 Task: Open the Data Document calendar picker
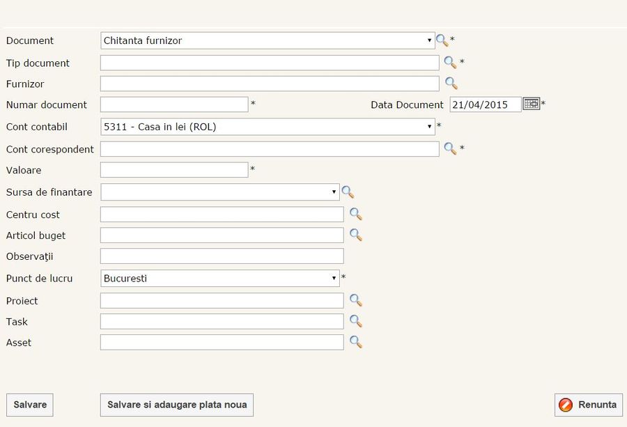click(x=531, y=104)
